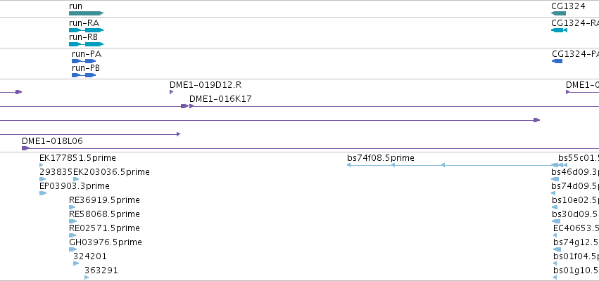
Task: Click the run-PA protein glyph
Action: click(x=84, y=61)
